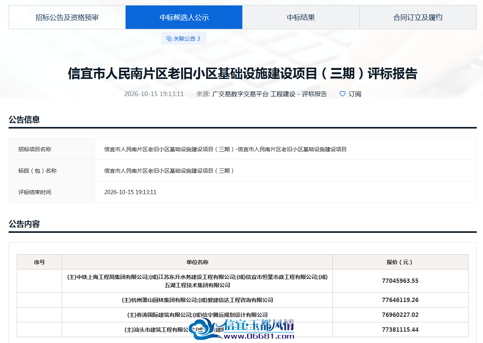Click the heart icon next to 订阅

tap(343, 94)
